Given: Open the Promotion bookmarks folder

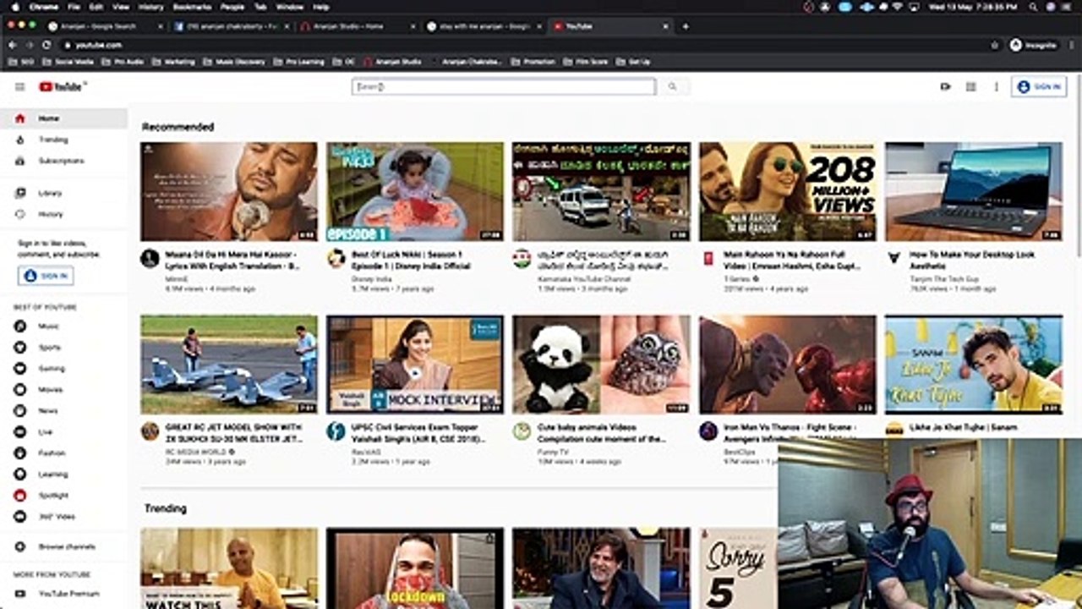Looking at the screenshot, I should pyautogui.click(x=534, y=62).
